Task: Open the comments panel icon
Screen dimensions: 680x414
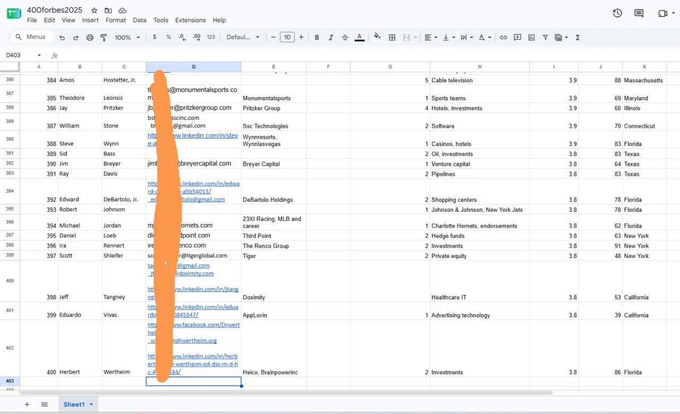Action: click(x=639, y=13)
